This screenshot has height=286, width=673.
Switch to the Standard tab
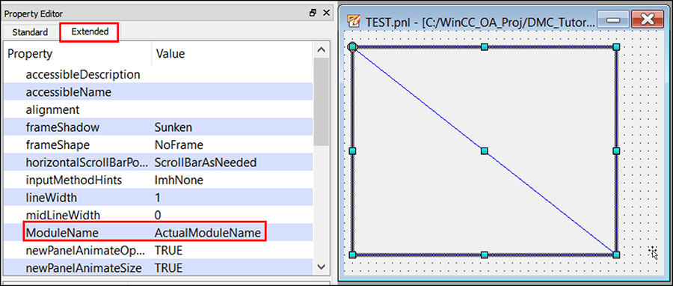pyautogui.click(x=30, y=32)
